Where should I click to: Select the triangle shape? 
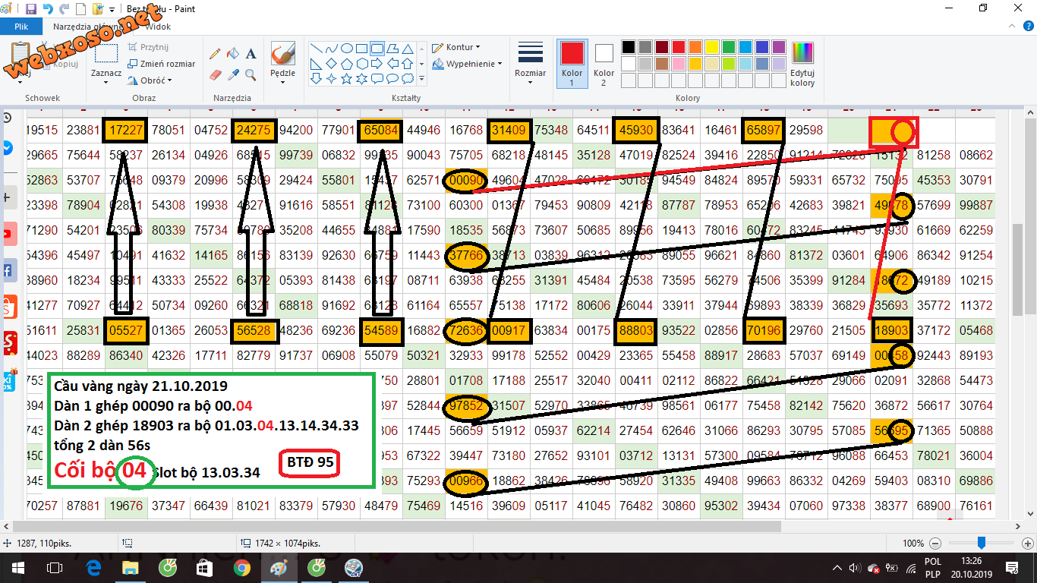click(x=408, y=48)
